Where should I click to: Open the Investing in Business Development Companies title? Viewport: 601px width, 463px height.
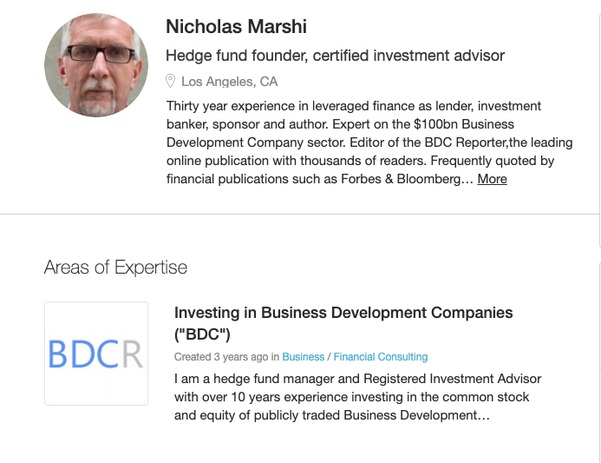click(343, 323)
